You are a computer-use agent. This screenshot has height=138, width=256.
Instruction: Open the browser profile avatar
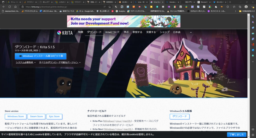click(246, 7)
